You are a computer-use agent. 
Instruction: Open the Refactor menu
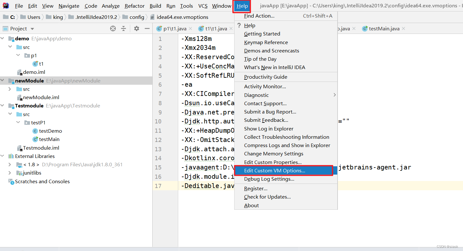point(135,6)
